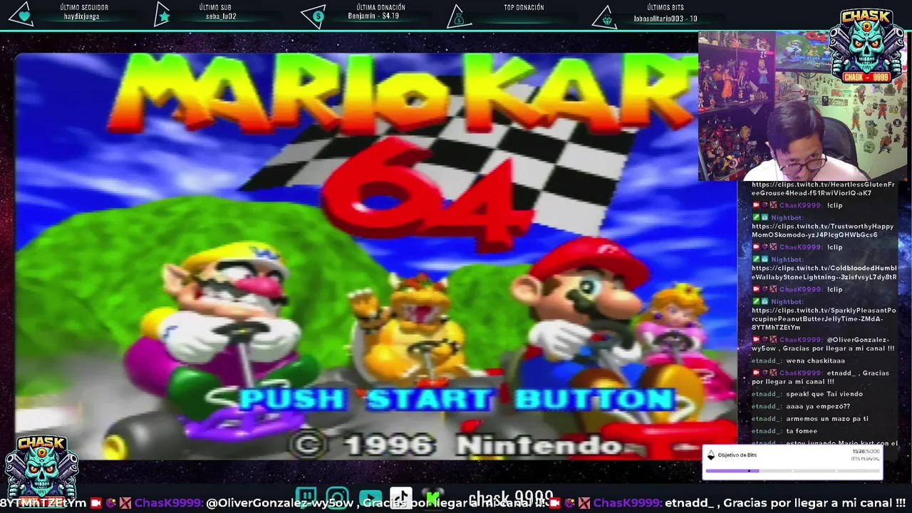Click the 'Benjamin - $4.19' donation text

[x=373, y=16]
